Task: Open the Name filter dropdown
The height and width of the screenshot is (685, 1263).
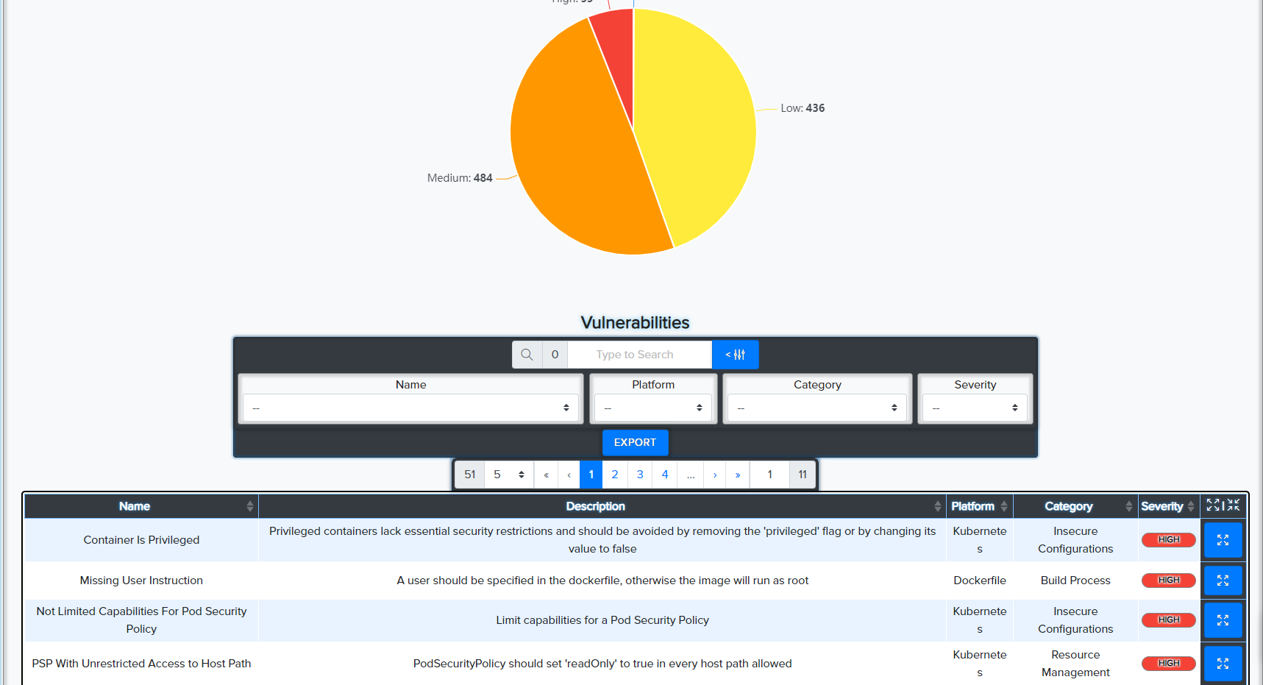Action: click(x=410, y=408)
